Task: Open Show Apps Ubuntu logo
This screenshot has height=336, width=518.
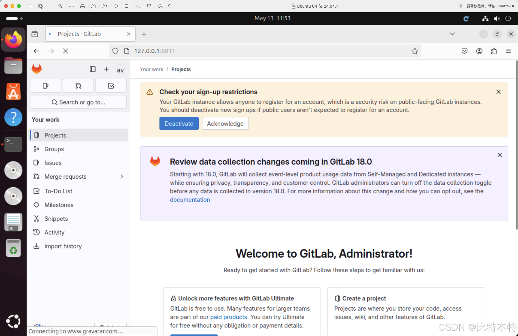Action: click(13, 321)
